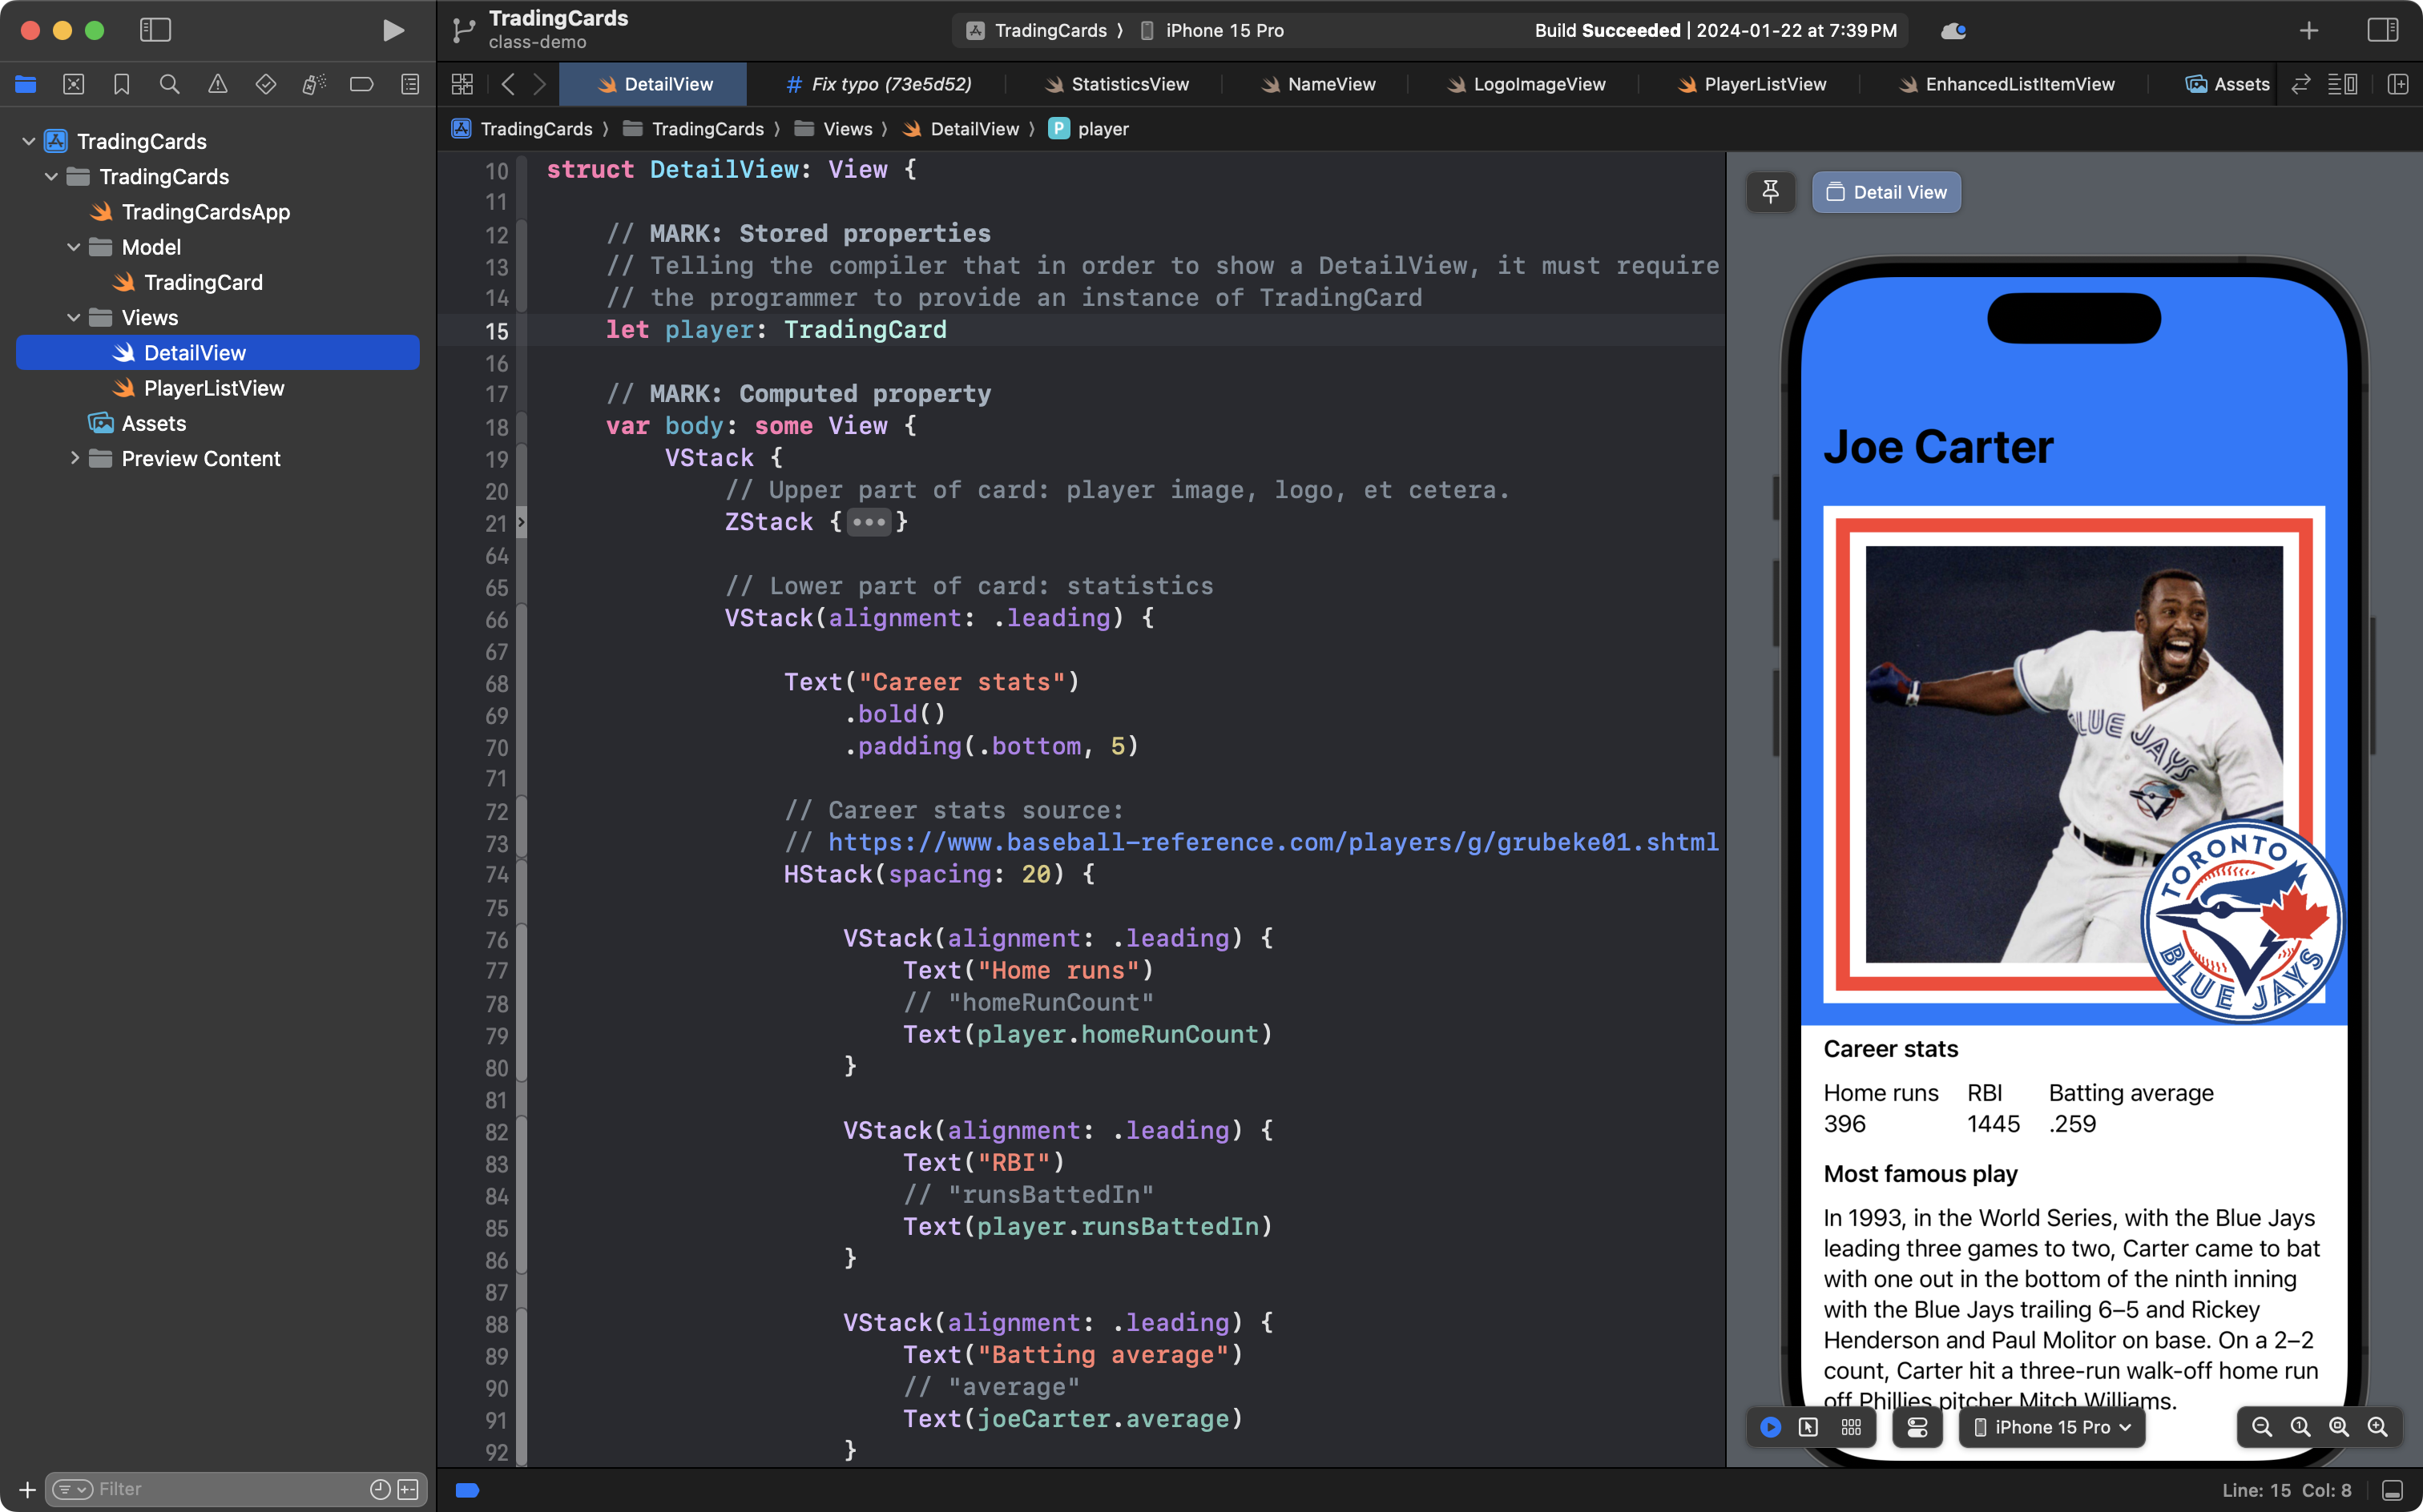Click the Filter field below the navigator
The image size is (2423, 1512).
200,1488
